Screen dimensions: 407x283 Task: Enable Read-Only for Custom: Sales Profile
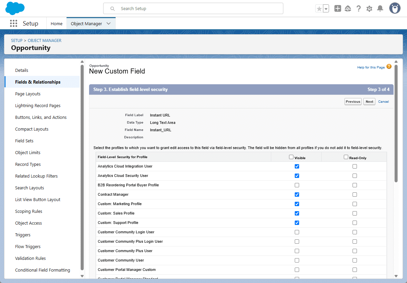coord(355,213)
